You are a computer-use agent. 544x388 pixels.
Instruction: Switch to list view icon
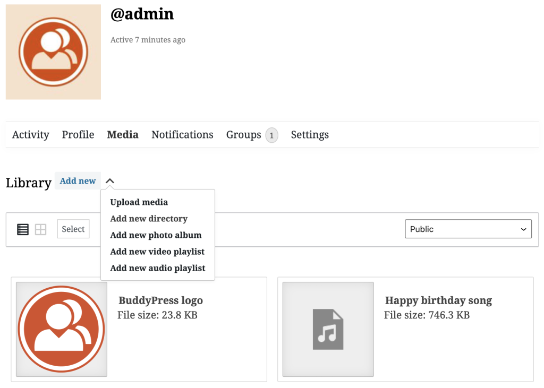click(23, 229)
